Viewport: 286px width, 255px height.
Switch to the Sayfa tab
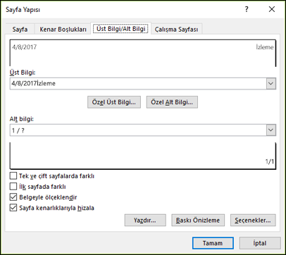(x=20, y=29)
